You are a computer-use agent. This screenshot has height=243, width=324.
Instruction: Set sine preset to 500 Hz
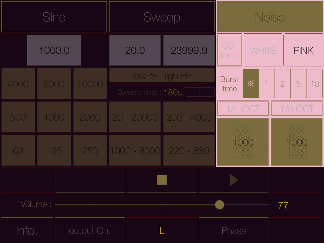[x=18, y=117]
